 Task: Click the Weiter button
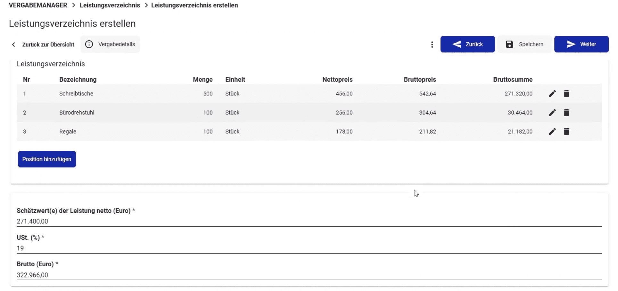click(x=581, y=44)
